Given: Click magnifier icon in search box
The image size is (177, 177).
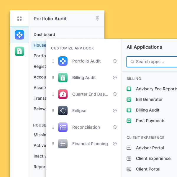Looking at the screenshot, I should coord(132,62).
